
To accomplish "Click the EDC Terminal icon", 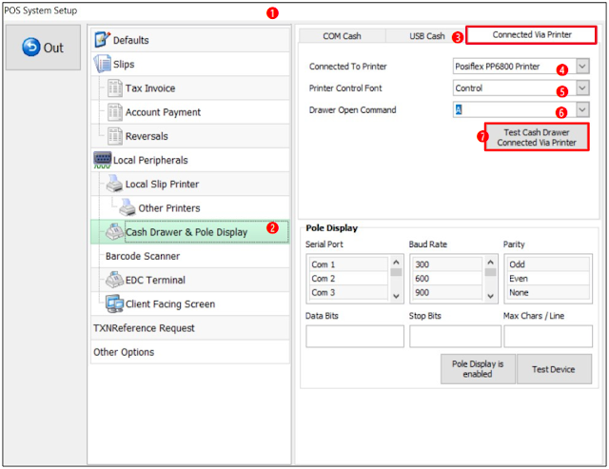I will click(x=115, y=280).
